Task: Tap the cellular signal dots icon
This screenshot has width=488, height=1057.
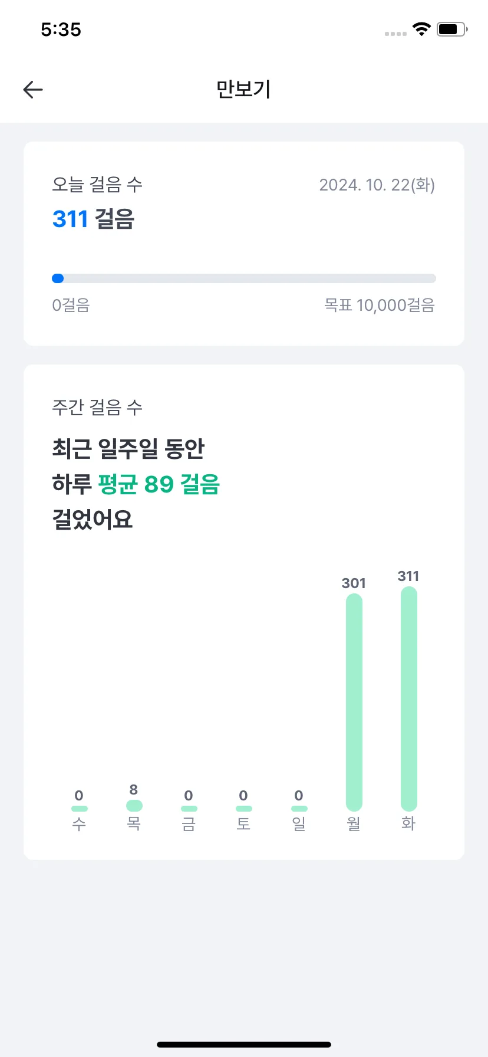Action: tap(395, 34)
